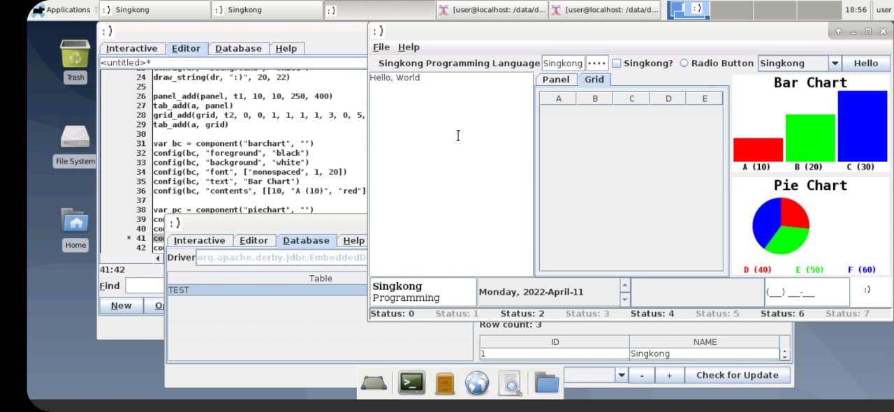Viewport: 894px width, 412px height.
Task: Open Interactive tab in the editor window
Action: [x=131, y=48]
